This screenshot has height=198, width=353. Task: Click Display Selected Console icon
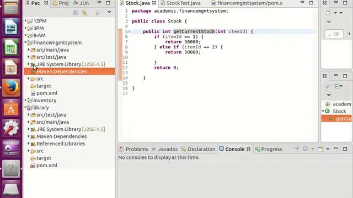(x=305, y=148)
